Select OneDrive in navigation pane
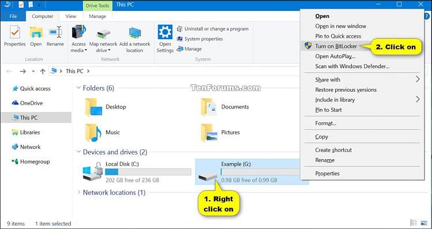Image resolution: width=432 pixels, height=229 pixels. 28,103
